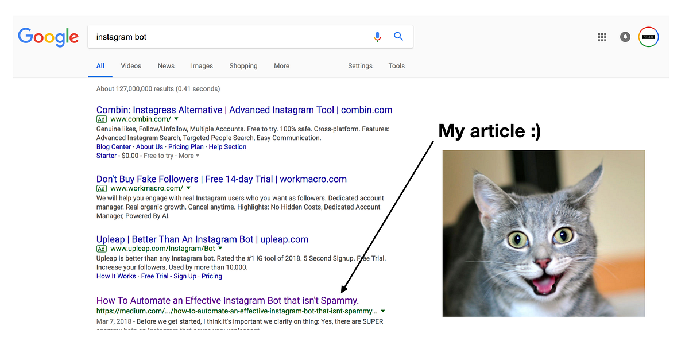The height and width of the screenshot is (349, 689).
Task: Click the www.combin.com/ green URL
Action: 141,119
